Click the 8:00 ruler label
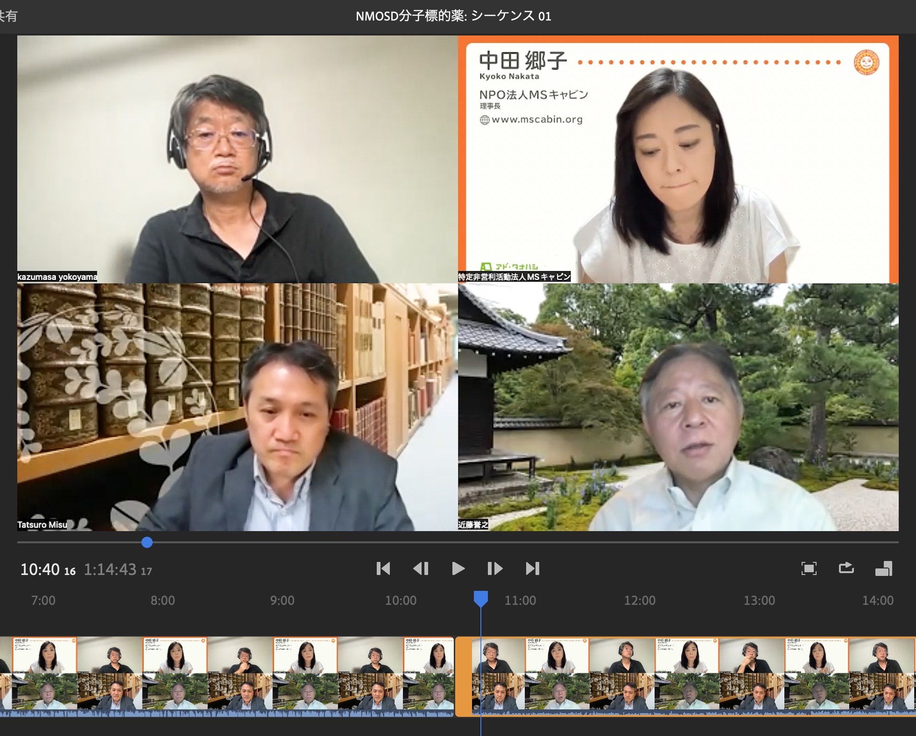 (162, 600)
